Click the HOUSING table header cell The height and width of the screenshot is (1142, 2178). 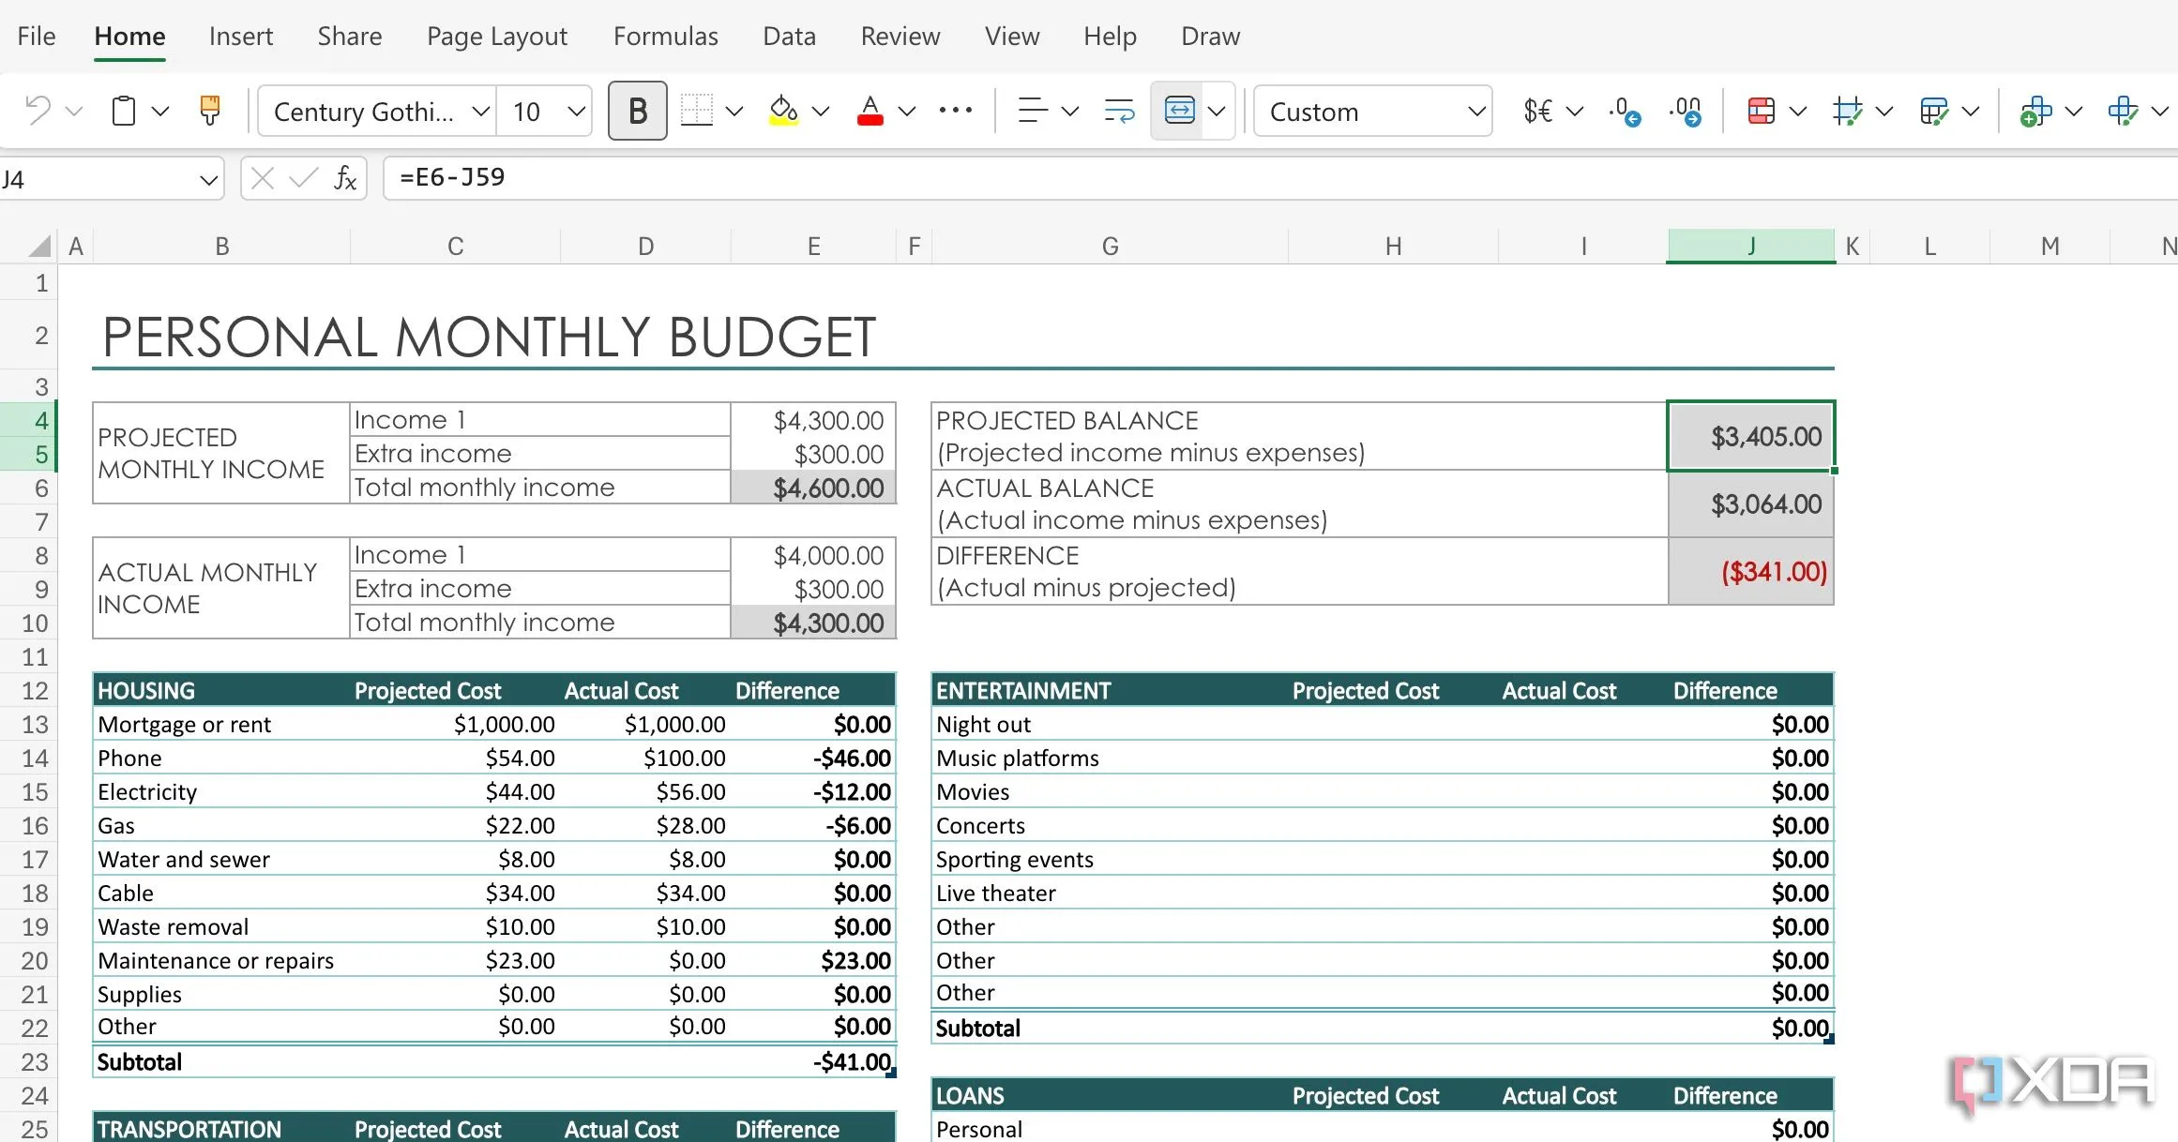coord(221,690)
